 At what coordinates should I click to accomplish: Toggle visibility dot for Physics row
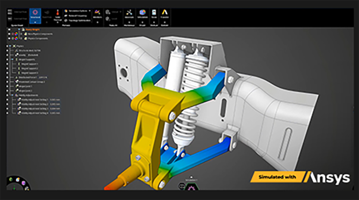7,46
